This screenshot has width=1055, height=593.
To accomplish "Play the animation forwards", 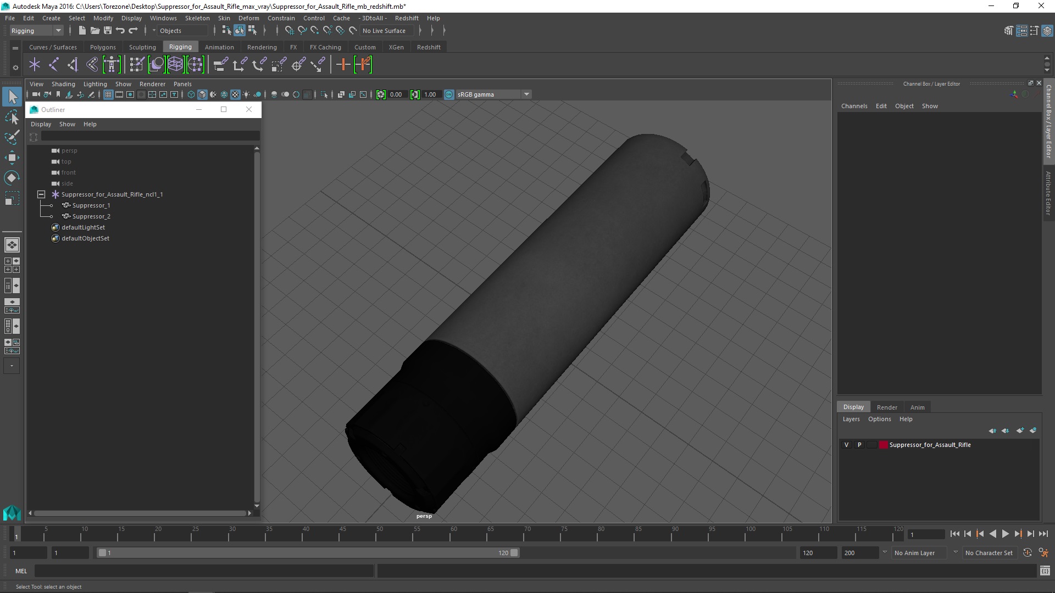I will [x=1006, y=534].
